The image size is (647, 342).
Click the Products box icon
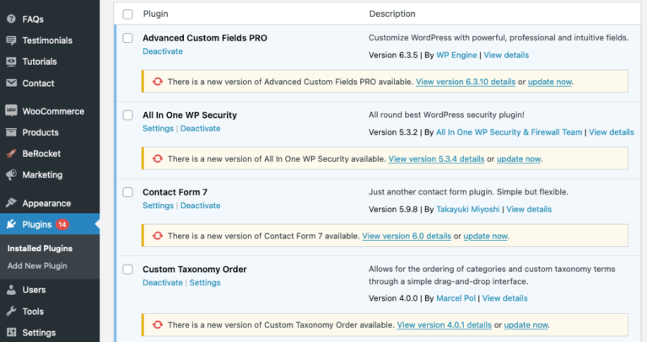[11, 132]
